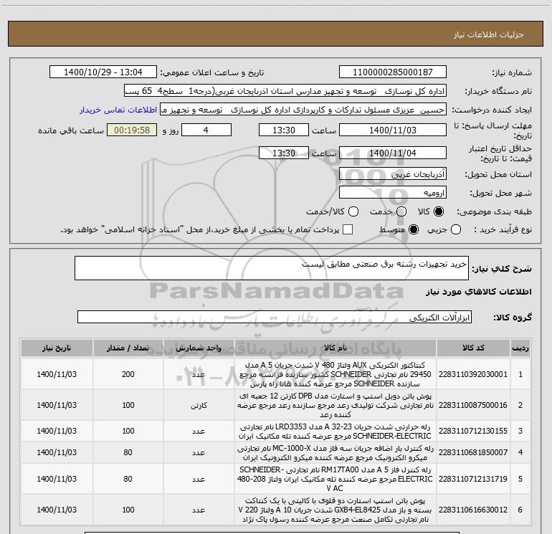
Task: Click the general need description text box
Action: tap(272, 268)
